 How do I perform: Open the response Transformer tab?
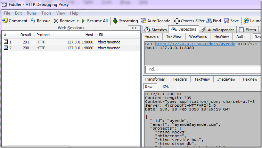click(155, 79)
